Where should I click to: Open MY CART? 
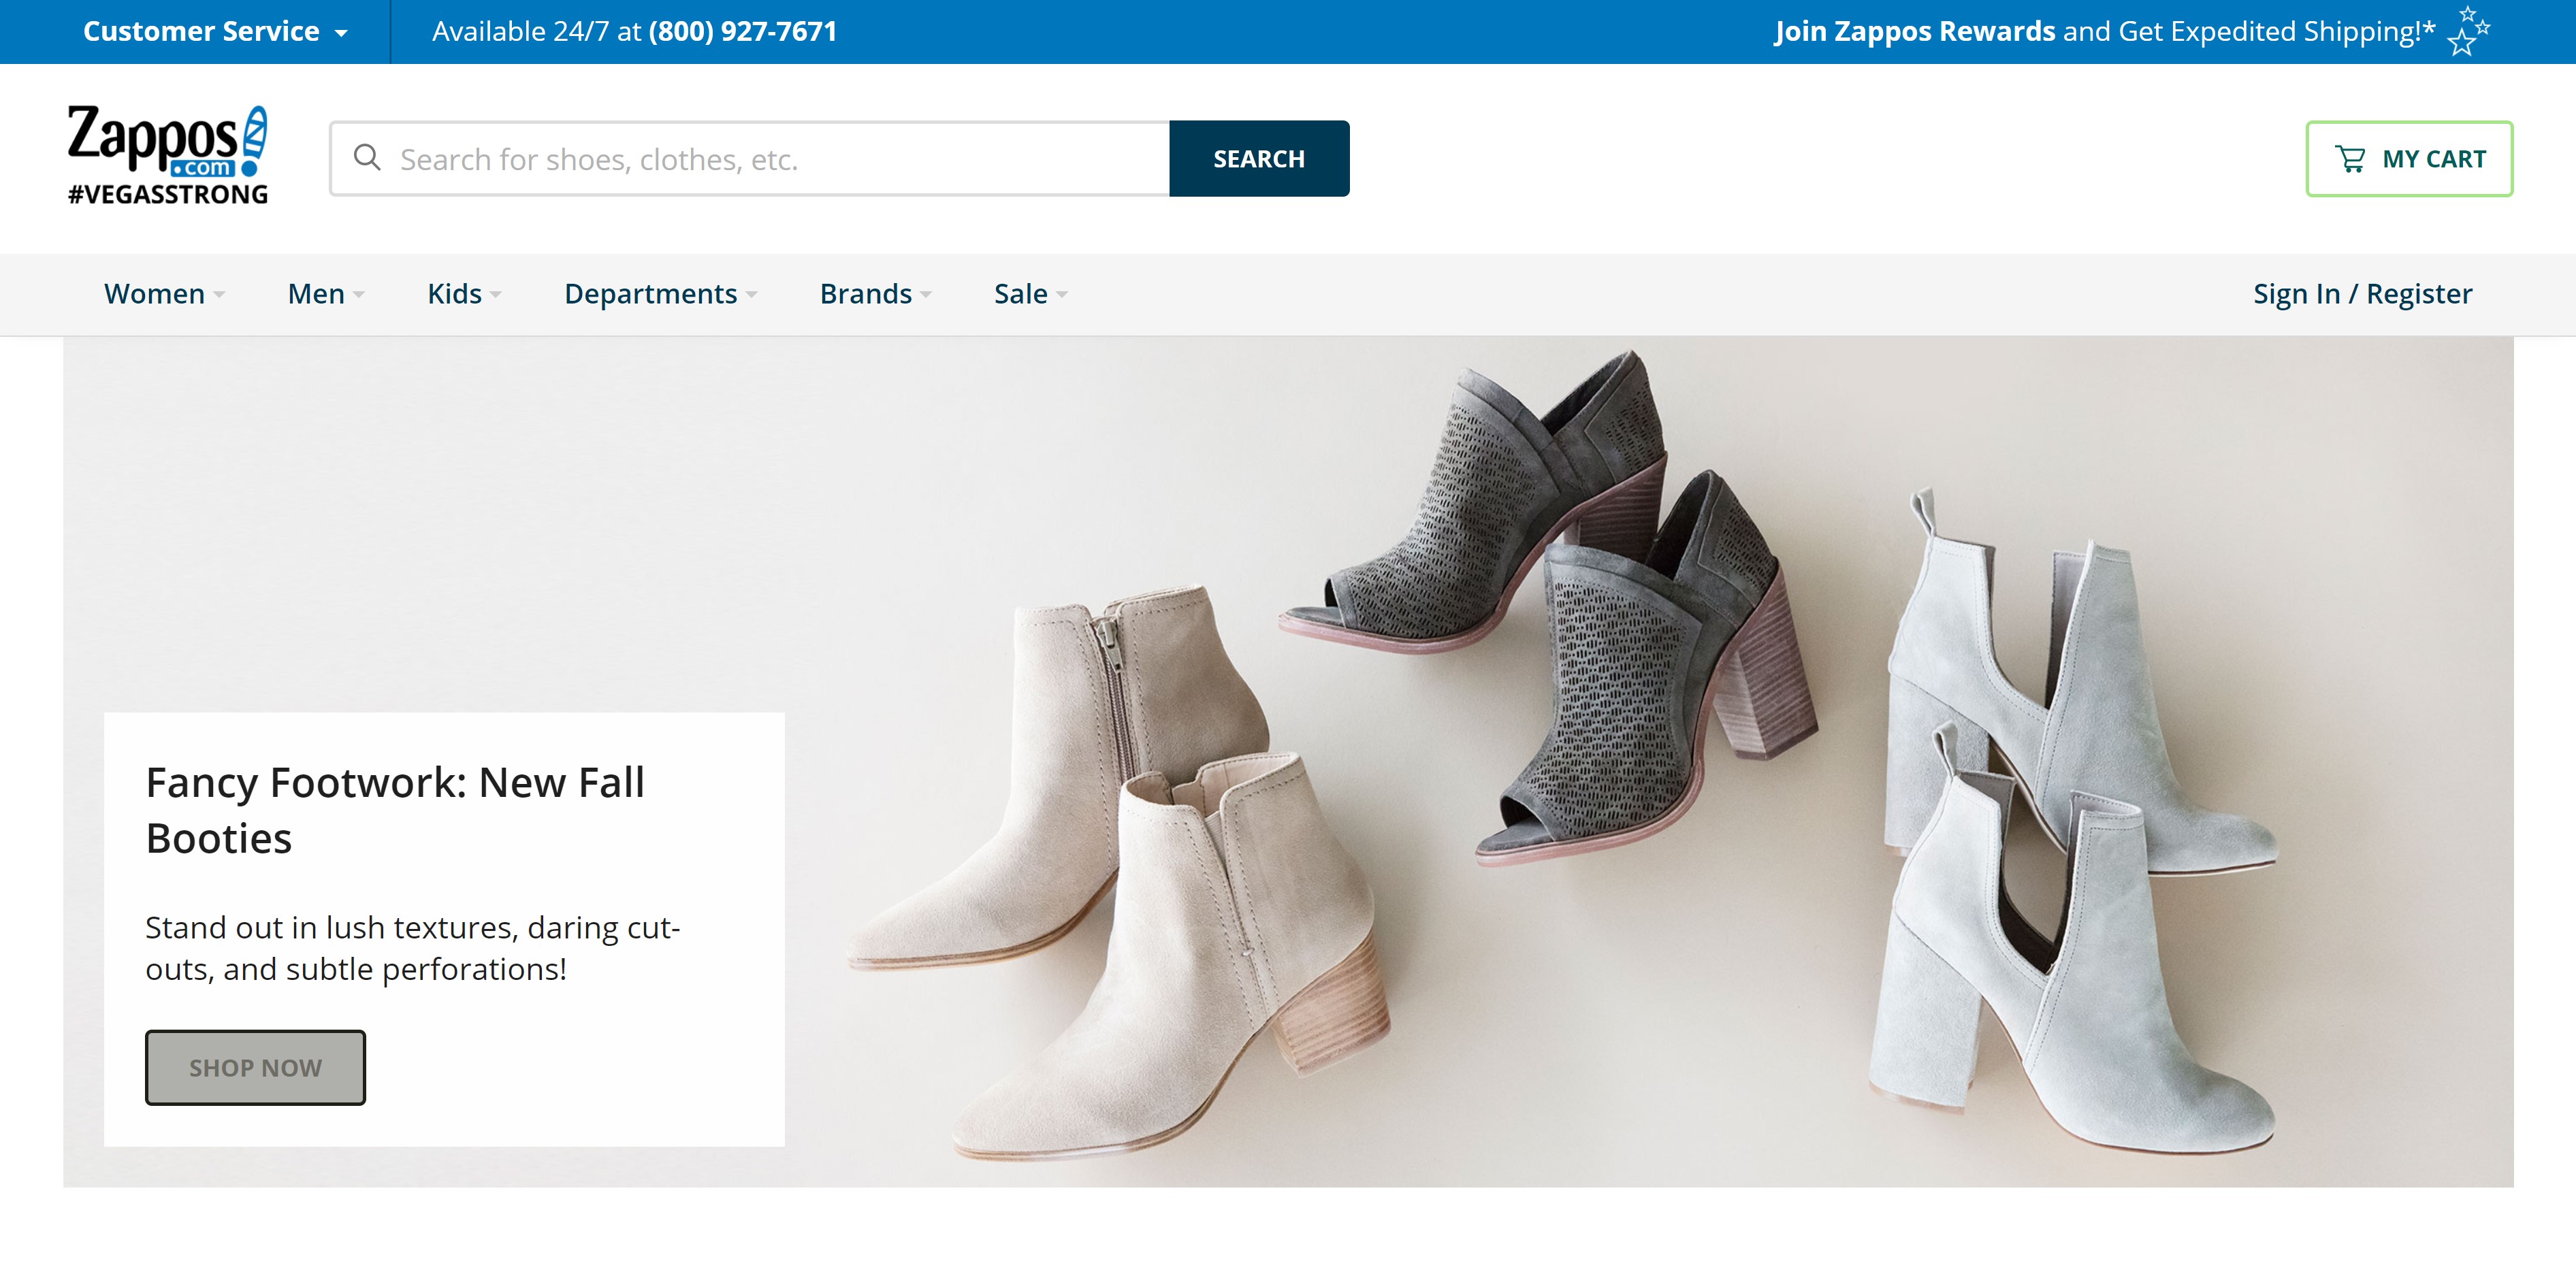coord(2409,157)
